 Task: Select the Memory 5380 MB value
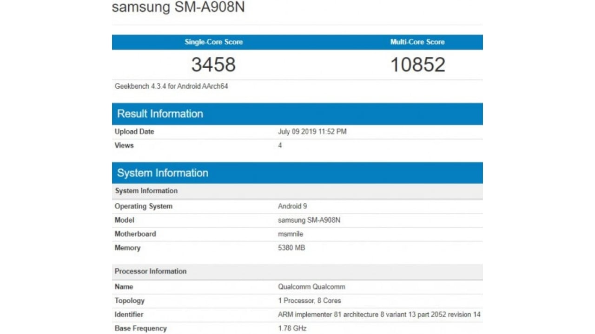291,248
